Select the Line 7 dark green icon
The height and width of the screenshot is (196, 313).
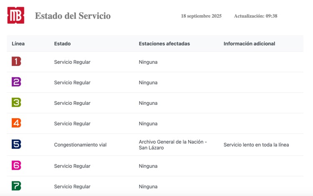(16, 186)
